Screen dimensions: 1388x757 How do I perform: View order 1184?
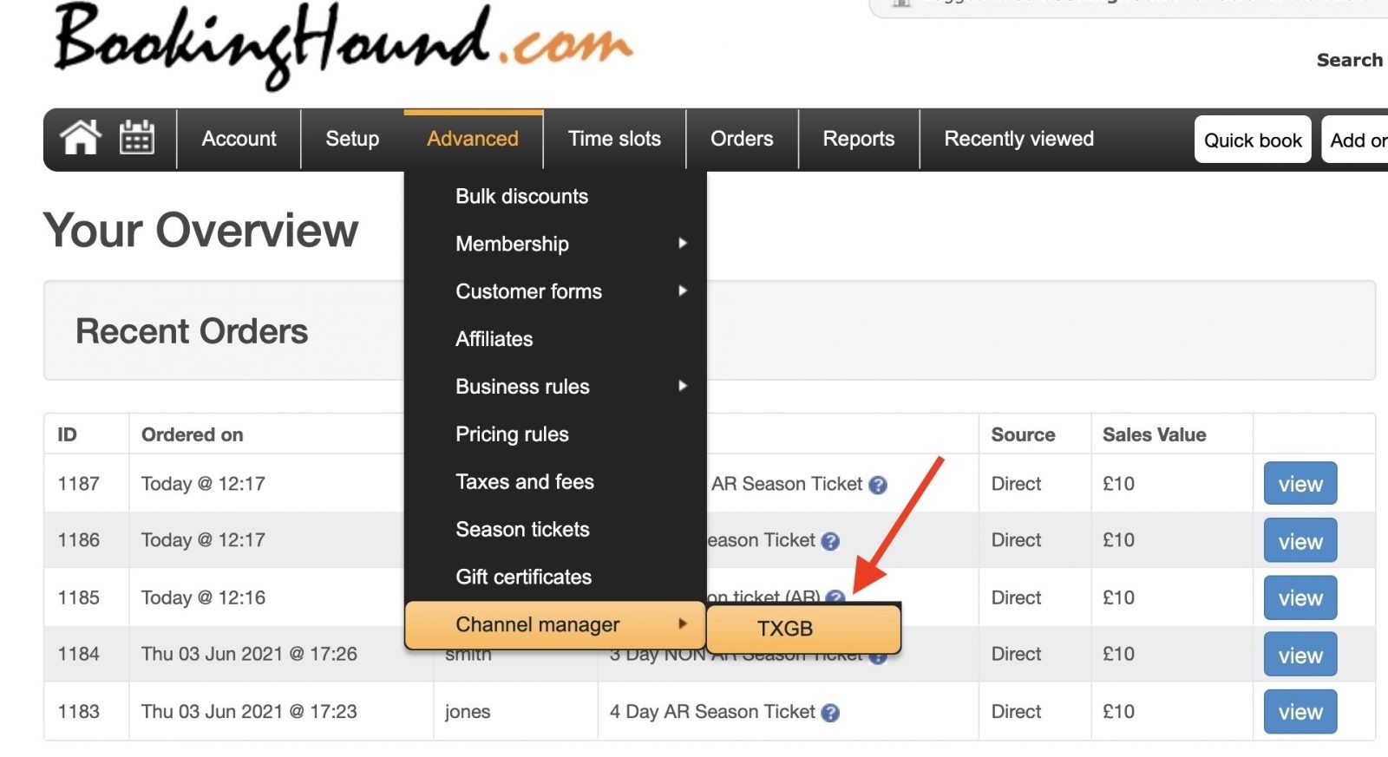[1300, 656]
